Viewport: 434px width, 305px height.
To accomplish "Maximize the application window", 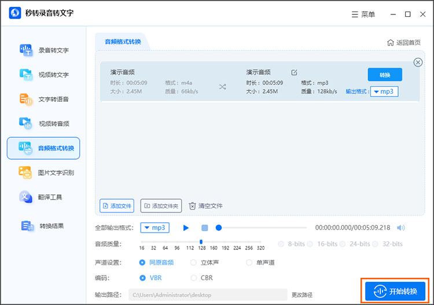I will point(408,14).
